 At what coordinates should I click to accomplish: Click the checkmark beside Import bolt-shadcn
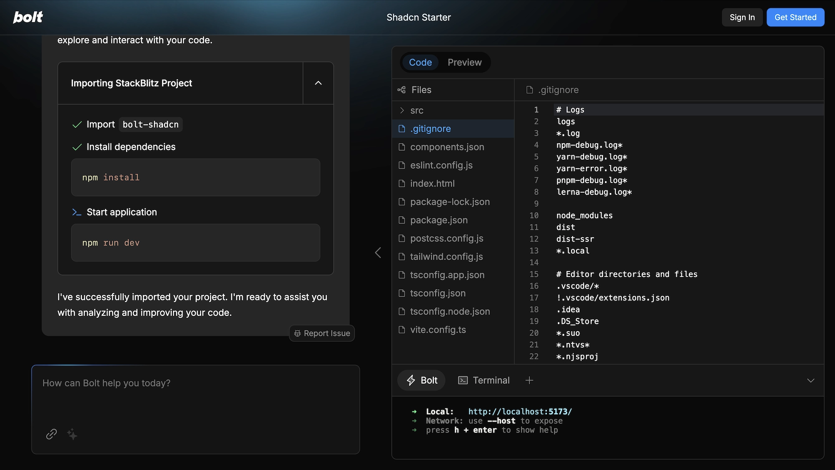coord(77,124)
